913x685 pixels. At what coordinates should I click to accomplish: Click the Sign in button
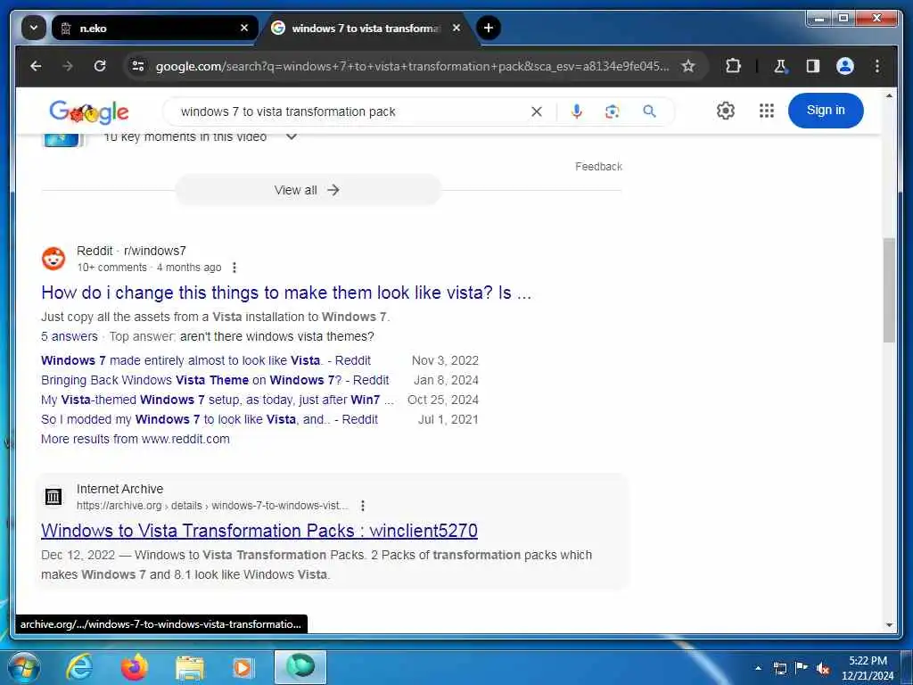(x=826, y=111)
